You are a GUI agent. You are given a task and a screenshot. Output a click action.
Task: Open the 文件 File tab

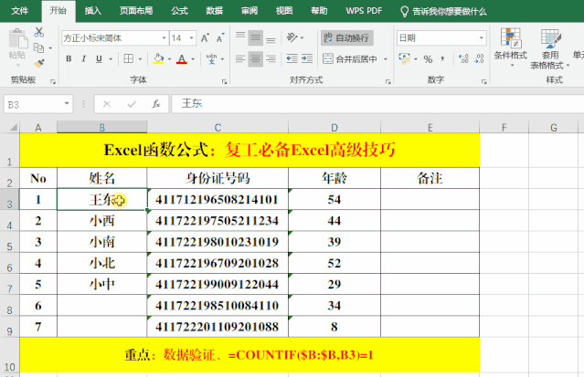(x=20, y=11)
